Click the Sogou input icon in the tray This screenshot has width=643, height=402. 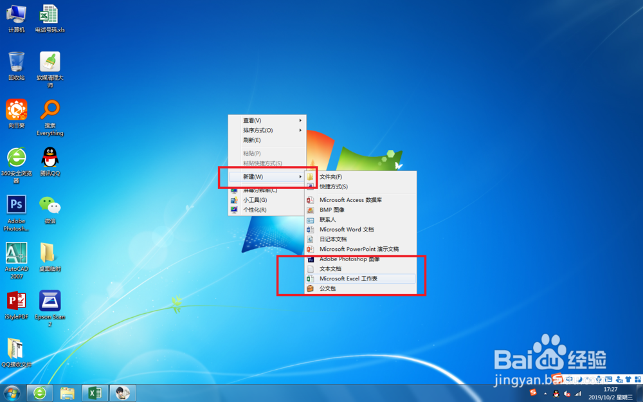coord(534,392)
